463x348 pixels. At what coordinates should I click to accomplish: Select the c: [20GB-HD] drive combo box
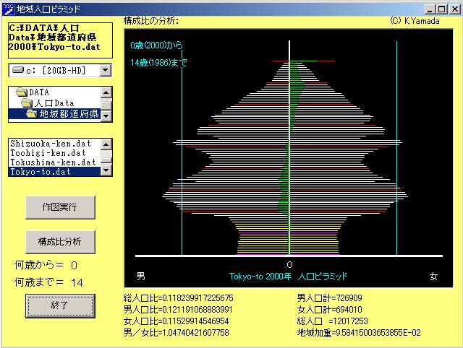tap(60, 70)
